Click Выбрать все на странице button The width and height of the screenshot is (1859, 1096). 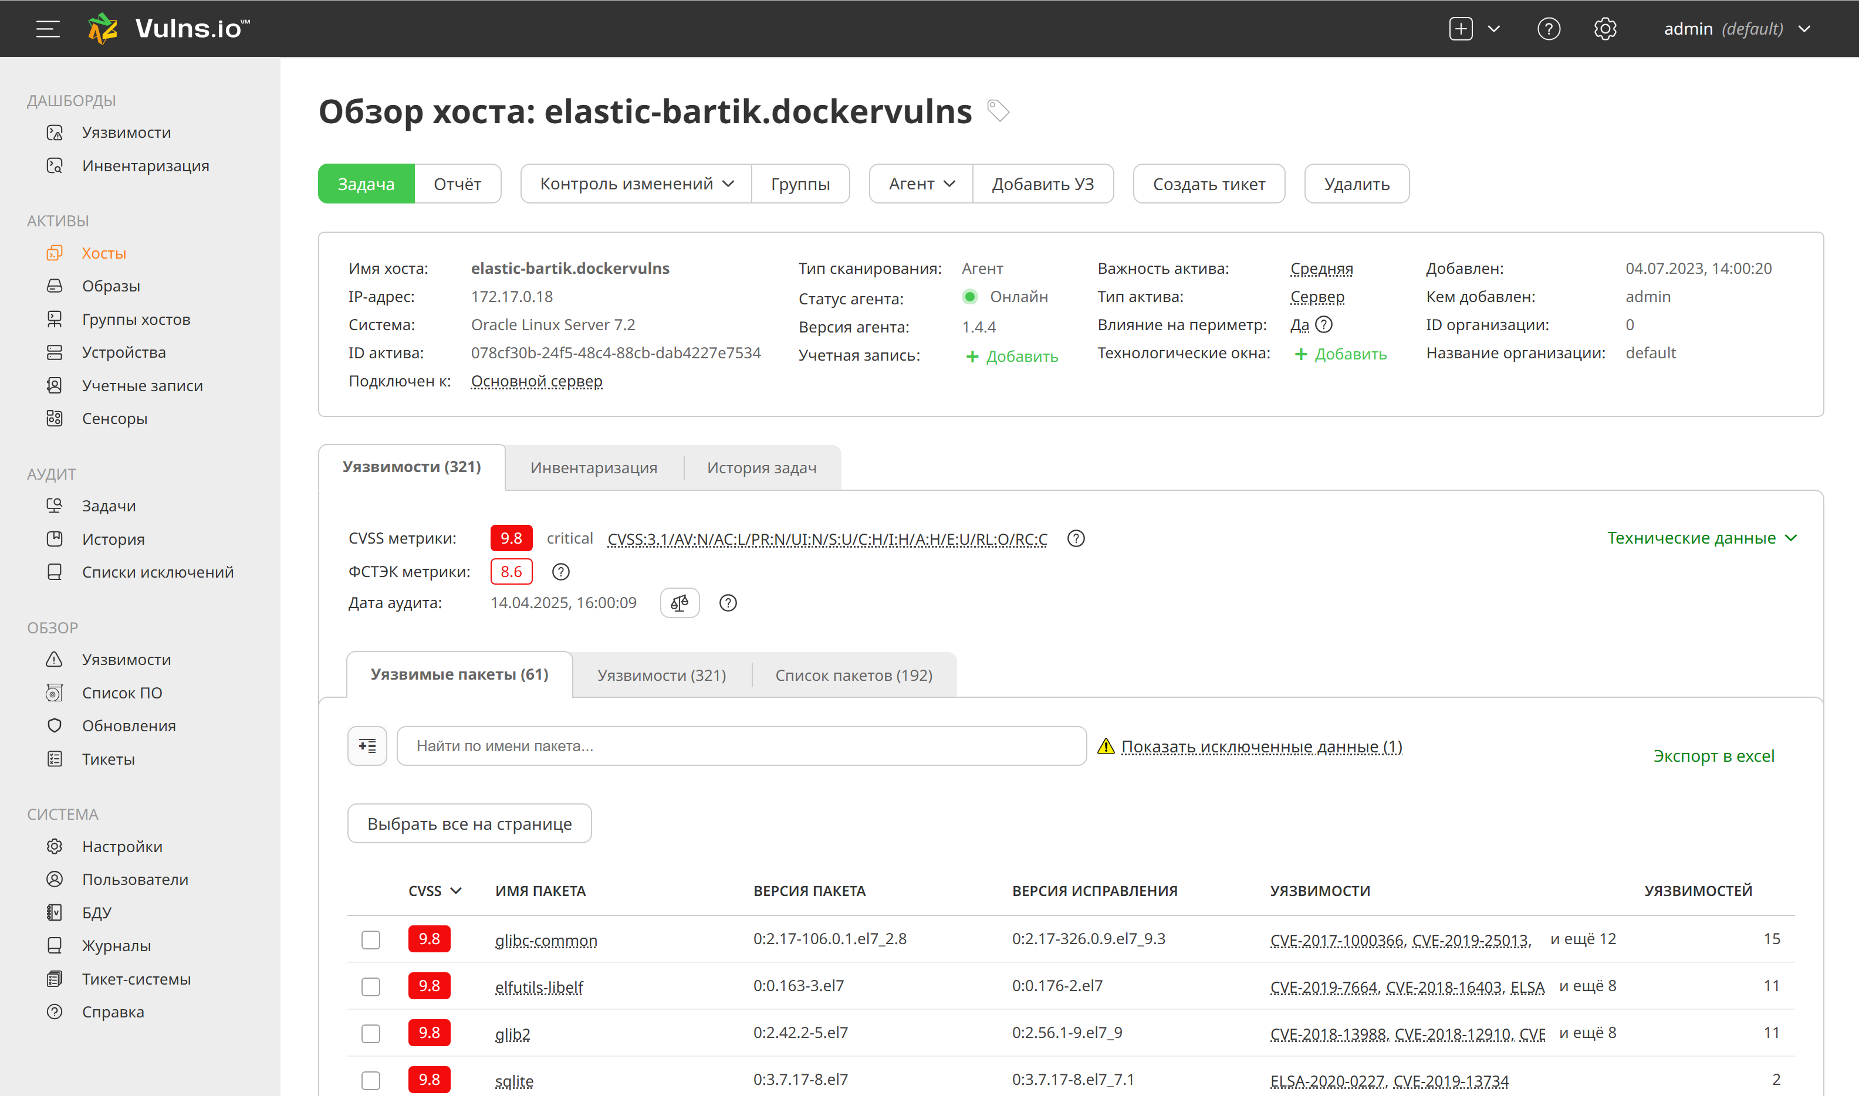(x=469, y=823)
